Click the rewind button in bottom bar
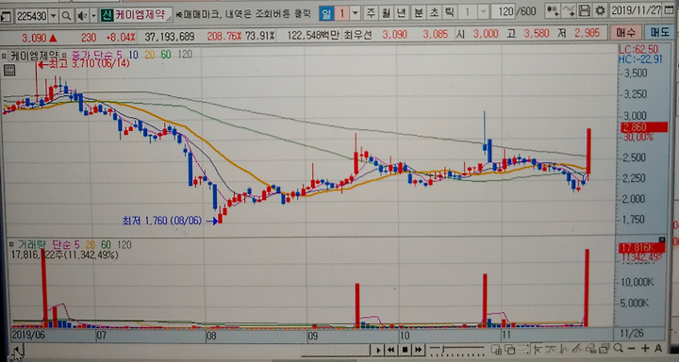 pos(390,350)
